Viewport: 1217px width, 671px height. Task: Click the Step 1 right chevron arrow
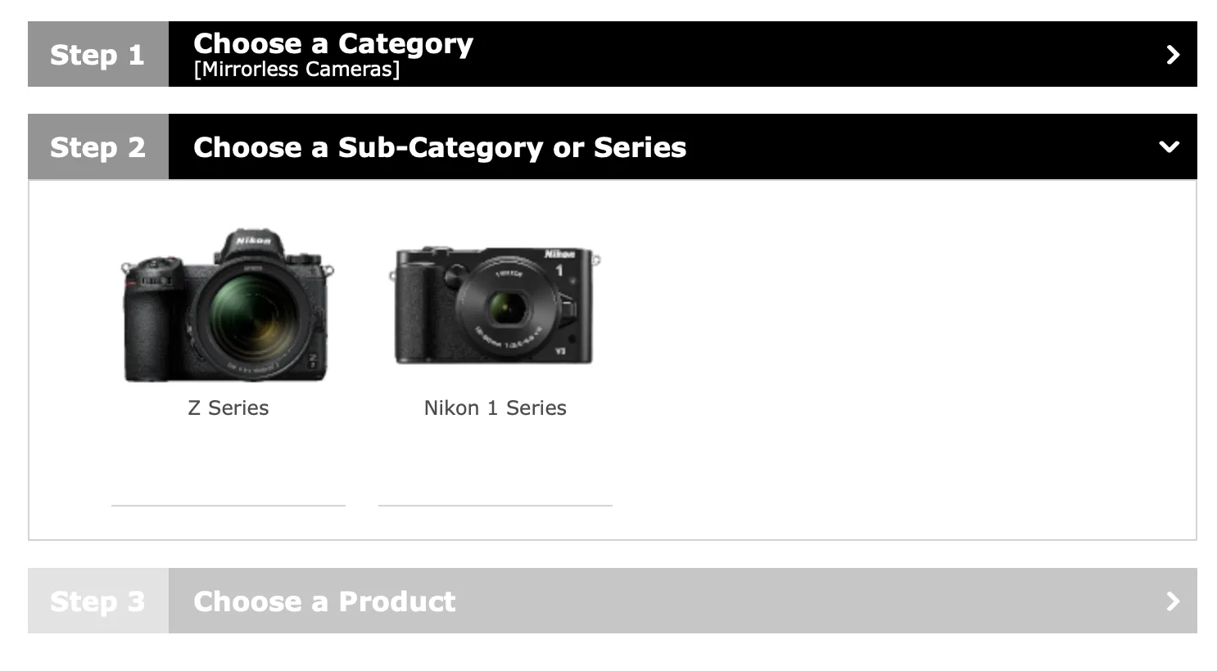tap(1173, 55)
